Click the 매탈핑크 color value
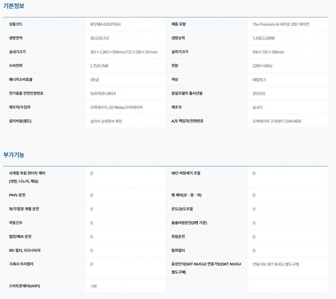The height and width of the screenshot is (299, 336). 259,80
